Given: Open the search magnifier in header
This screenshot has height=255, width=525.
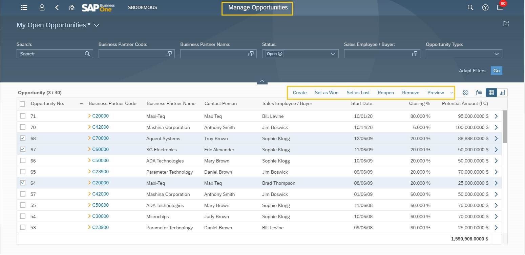Looking at the screenshot, I should pyautogui.click(x=470, y=7).
